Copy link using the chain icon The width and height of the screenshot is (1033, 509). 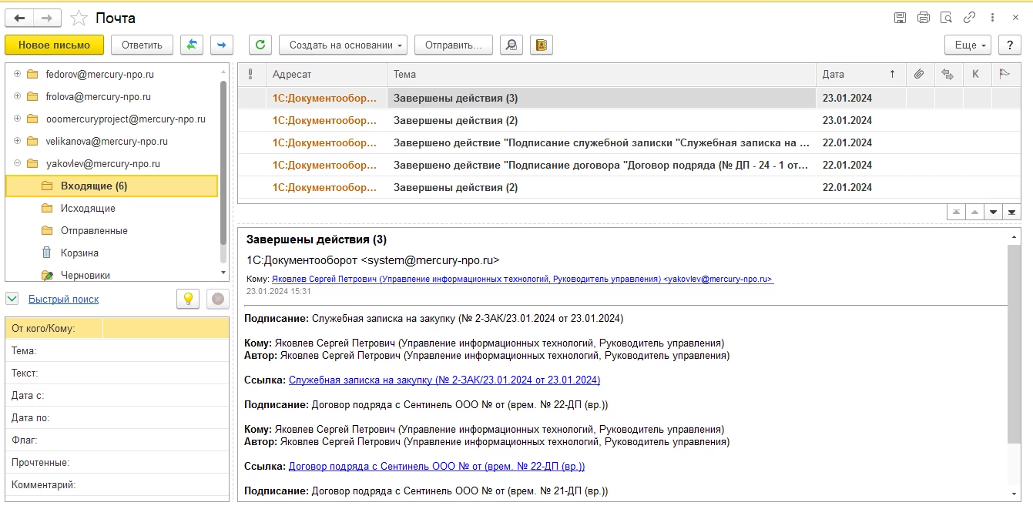[970, 18]
